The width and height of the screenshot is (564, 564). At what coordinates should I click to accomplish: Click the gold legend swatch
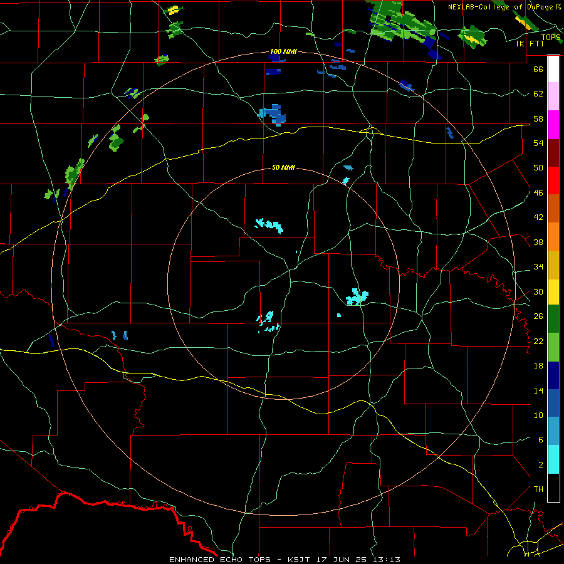[553, 265]
